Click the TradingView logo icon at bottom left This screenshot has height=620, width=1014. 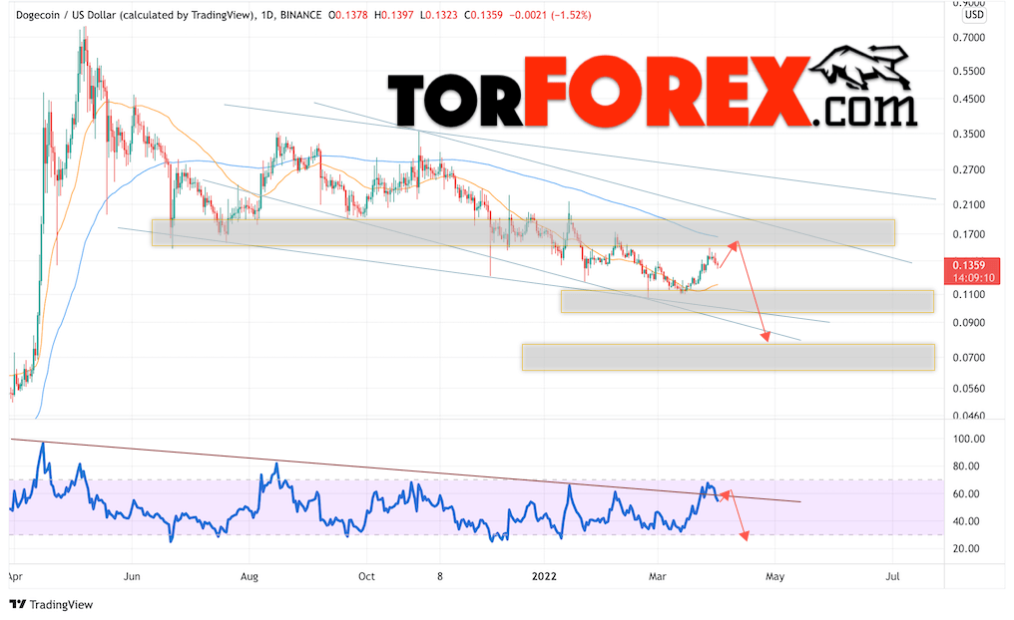click(17, 604)
